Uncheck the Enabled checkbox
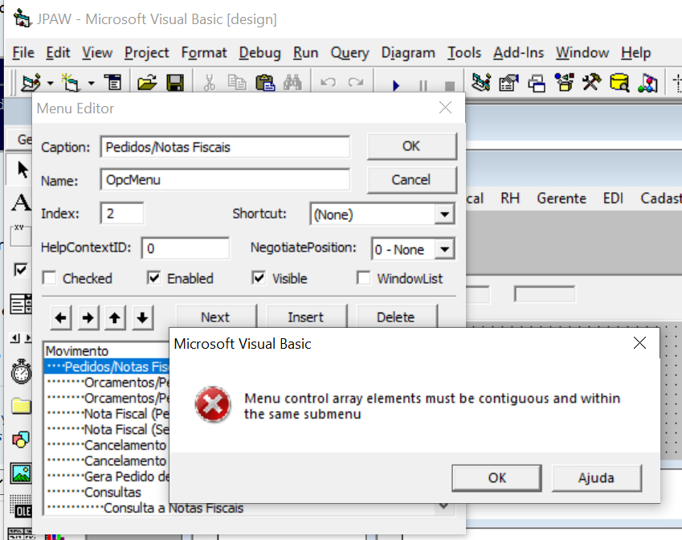Viewport: 682px width, 540px height. [154, 279]
